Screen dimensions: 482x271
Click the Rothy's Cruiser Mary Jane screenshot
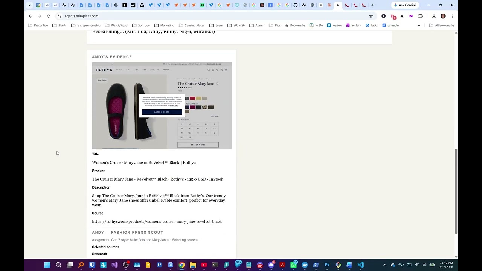tap(162, 105)
